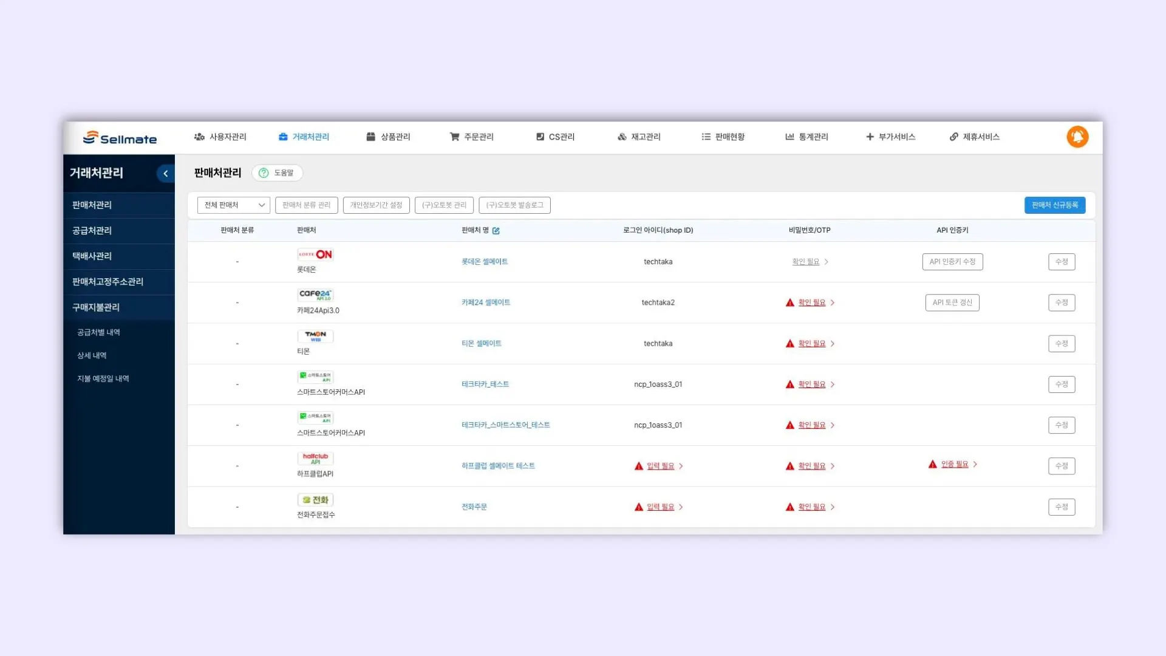Expand 입력 필요 for the 전화주문 row
This screenshot has width=1166, height=656.
coord(660,507)
